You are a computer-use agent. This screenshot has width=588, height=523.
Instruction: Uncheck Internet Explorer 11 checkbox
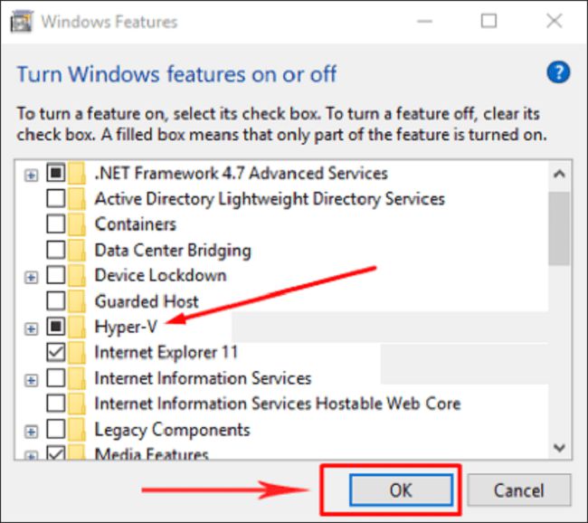click(x=56, y=352)
